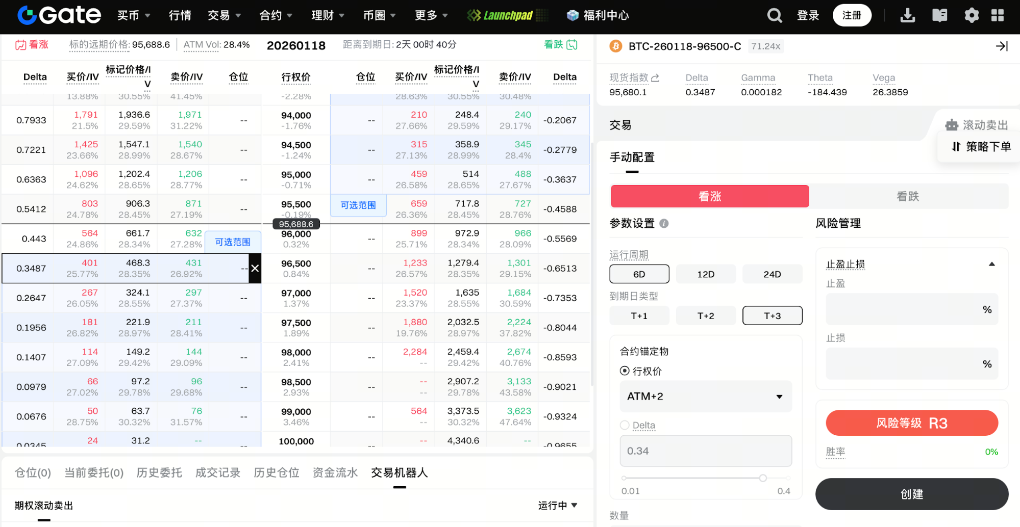Click the search magnifier icon
Image resolution: width=1020 pixels, height=527 pixels.
pyautogui.click(x=774, y=16)
